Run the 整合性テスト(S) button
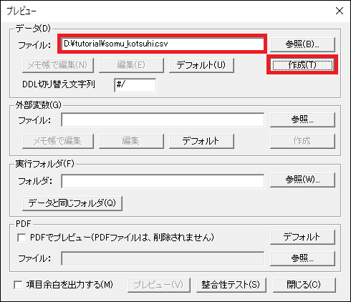 [231, 285]
